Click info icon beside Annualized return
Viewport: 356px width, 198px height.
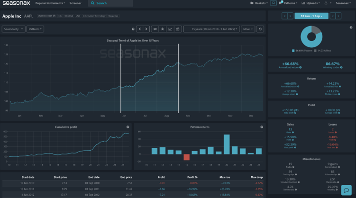tap(301, 68)
